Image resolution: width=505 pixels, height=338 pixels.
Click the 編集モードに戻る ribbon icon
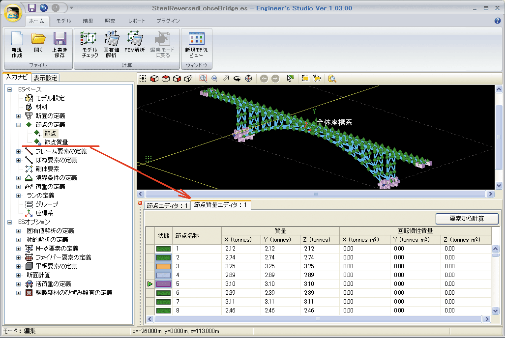(162, 44)
